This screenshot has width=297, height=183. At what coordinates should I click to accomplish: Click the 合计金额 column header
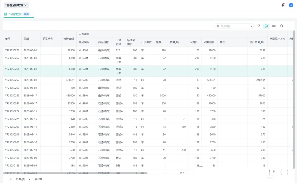point(69,39)
